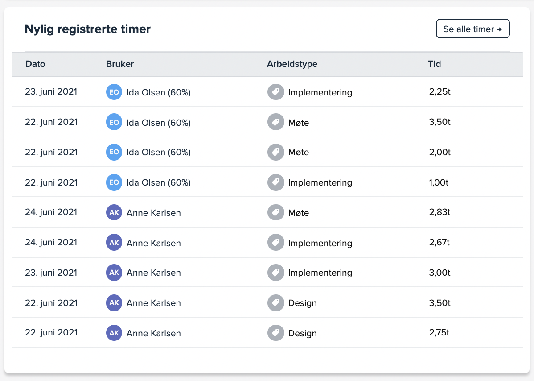Click the AK avatar in the 3,00t row
The image size is (534, 381).
[114, 273]
